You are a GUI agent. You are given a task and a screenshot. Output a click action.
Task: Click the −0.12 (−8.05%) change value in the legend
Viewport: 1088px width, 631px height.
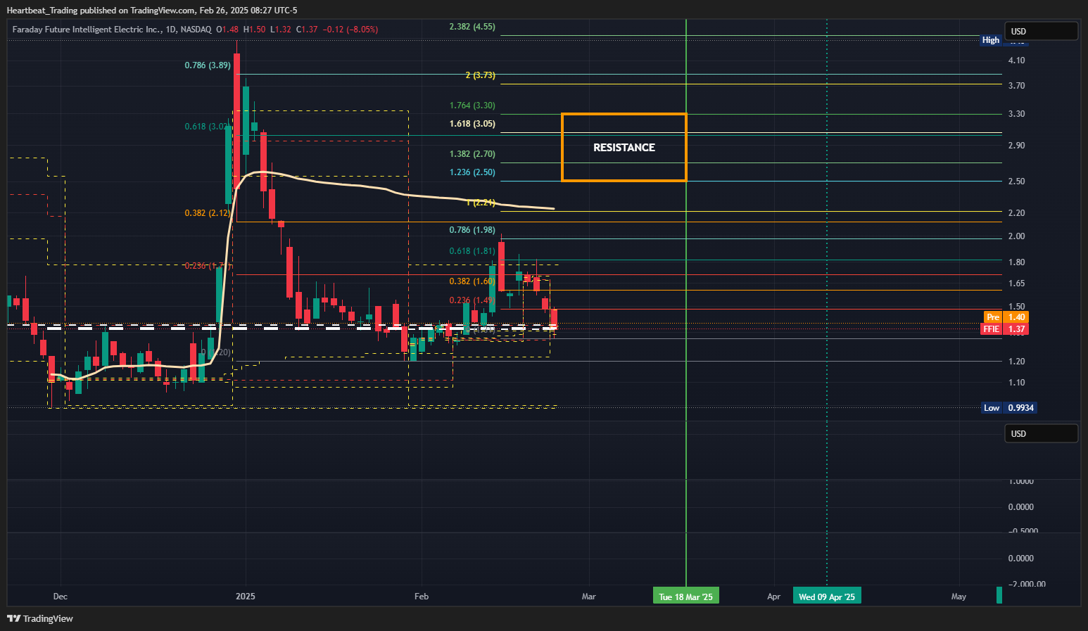pos(351,30)
